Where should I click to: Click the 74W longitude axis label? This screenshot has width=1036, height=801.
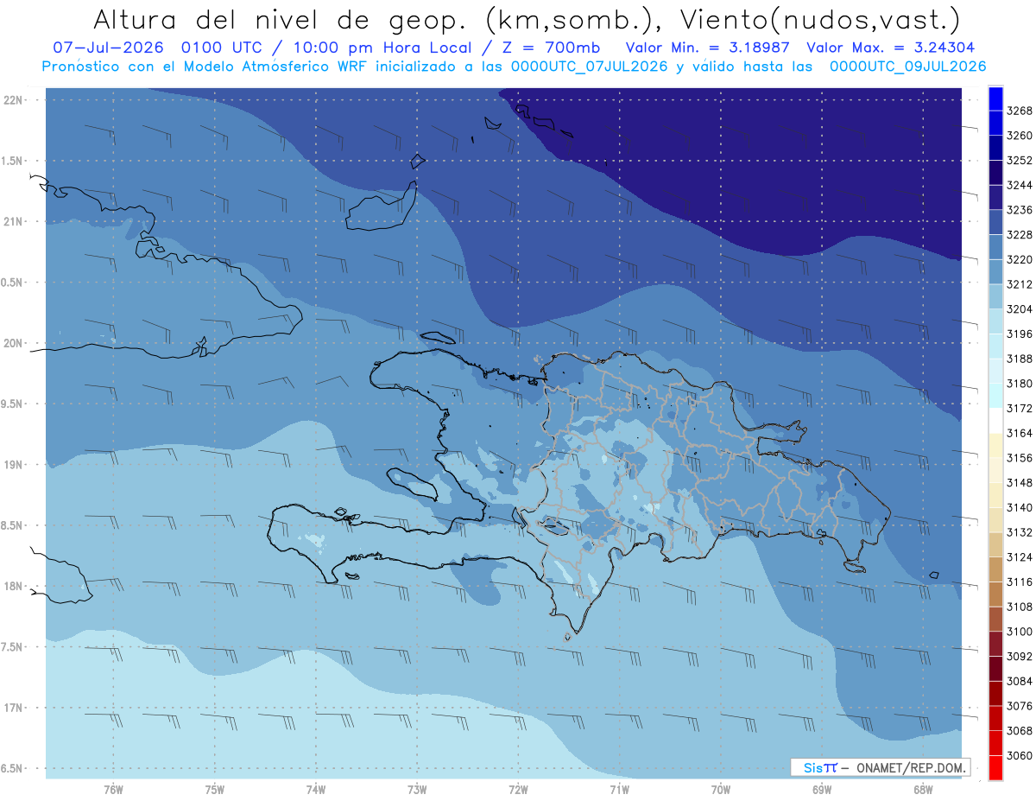[x=316, y=790]
